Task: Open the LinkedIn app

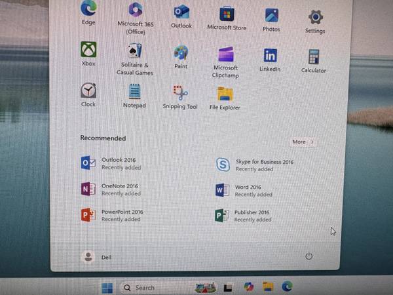Action: [x=270, y=60]
